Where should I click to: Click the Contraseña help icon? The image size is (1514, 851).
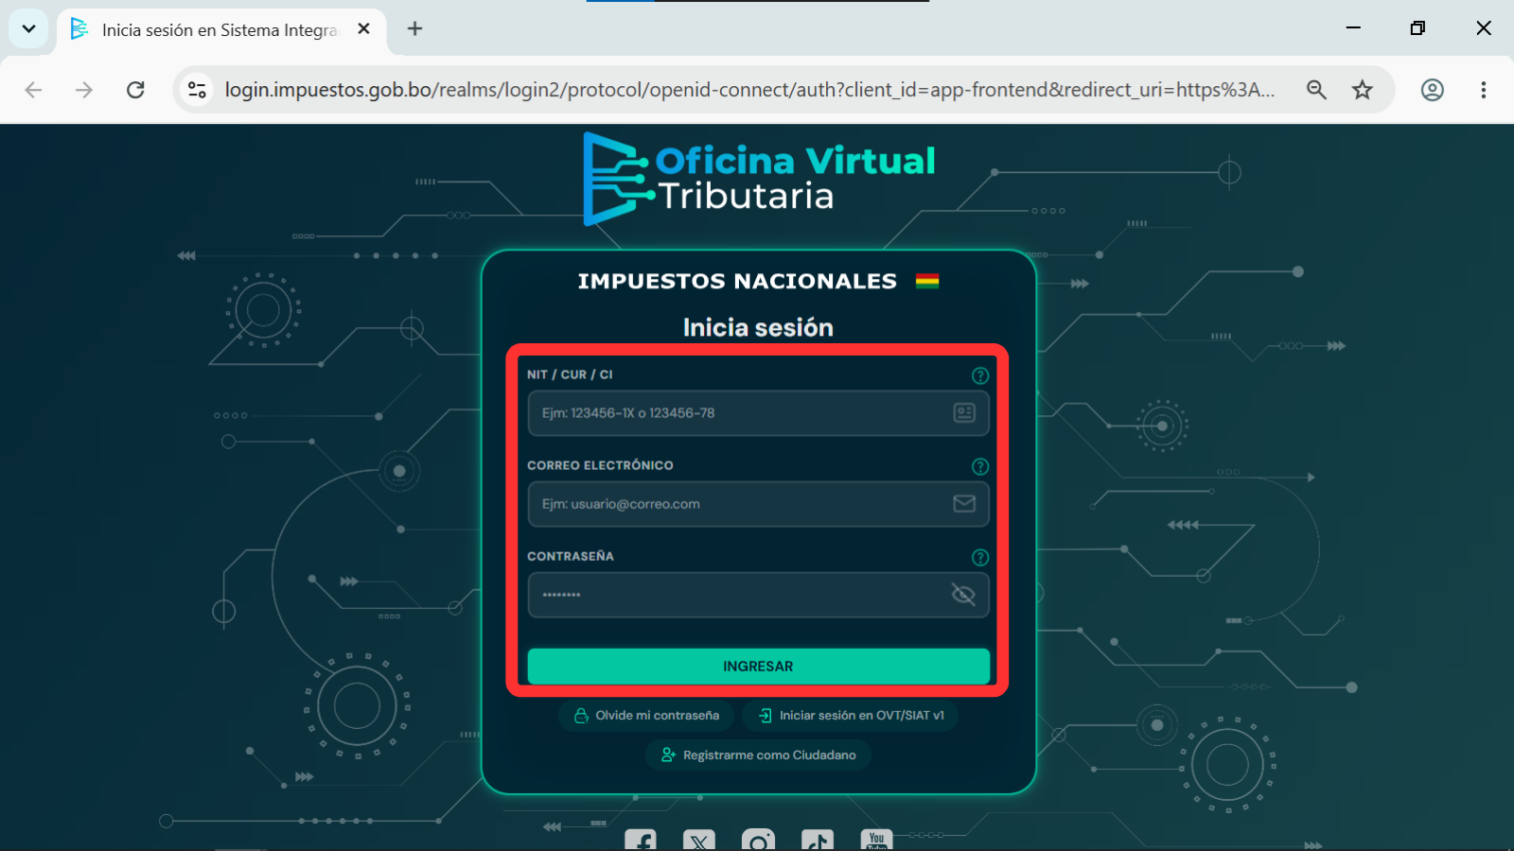(980, 557)
